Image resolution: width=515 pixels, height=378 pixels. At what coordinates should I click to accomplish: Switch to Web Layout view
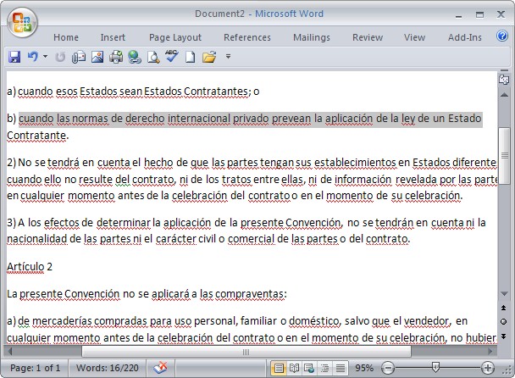click(x=309, y=368)
